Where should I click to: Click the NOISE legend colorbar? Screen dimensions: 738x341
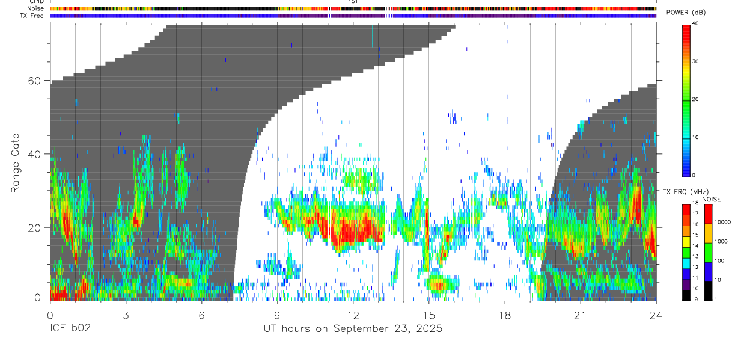pos(709,252)
